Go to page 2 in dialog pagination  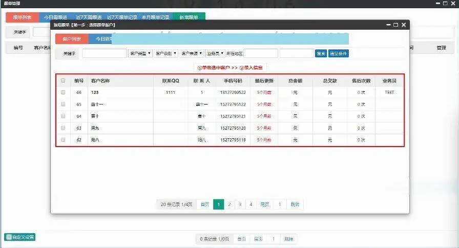[x=229, y=204]
